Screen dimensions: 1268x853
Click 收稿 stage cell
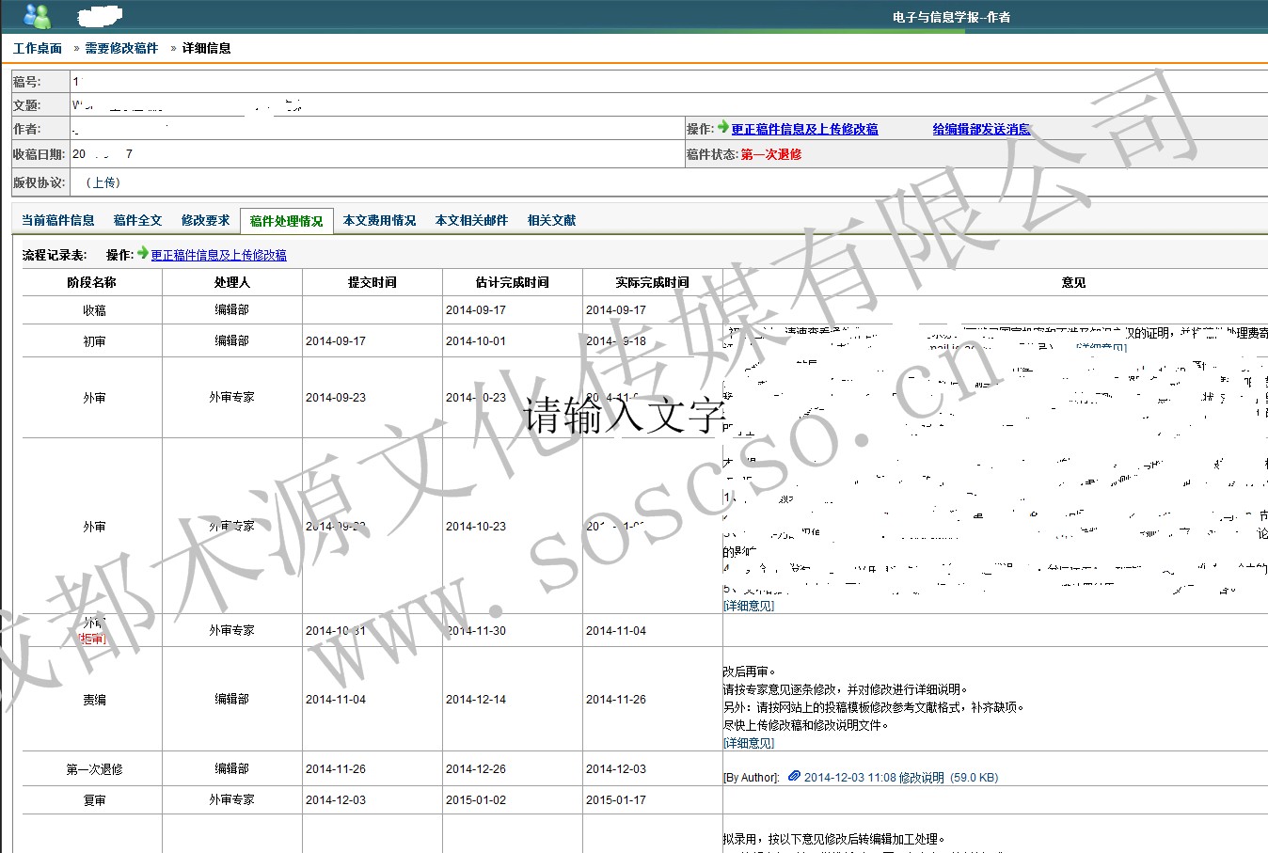click(x=94, y=310)
